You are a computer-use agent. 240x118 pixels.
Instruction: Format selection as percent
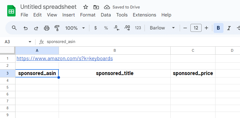pos(106,28)
